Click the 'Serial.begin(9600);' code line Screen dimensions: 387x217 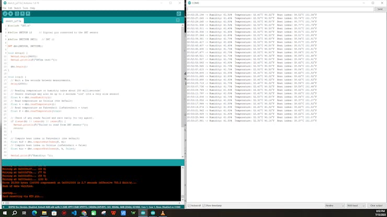coord(24,56)
